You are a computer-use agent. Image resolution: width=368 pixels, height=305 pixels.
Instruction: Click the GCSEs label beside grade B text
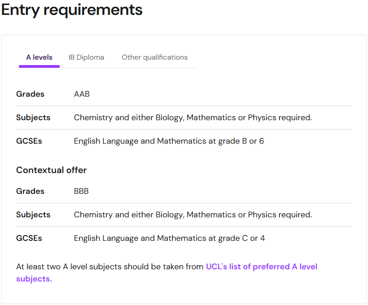pyautogui.click(x=29, y=141)
